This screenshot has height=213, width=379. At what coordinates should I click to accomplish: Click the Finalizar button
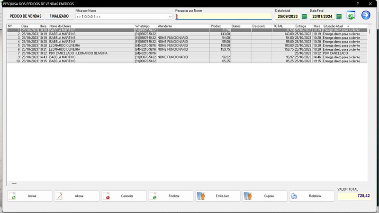[x=171, y=196]
